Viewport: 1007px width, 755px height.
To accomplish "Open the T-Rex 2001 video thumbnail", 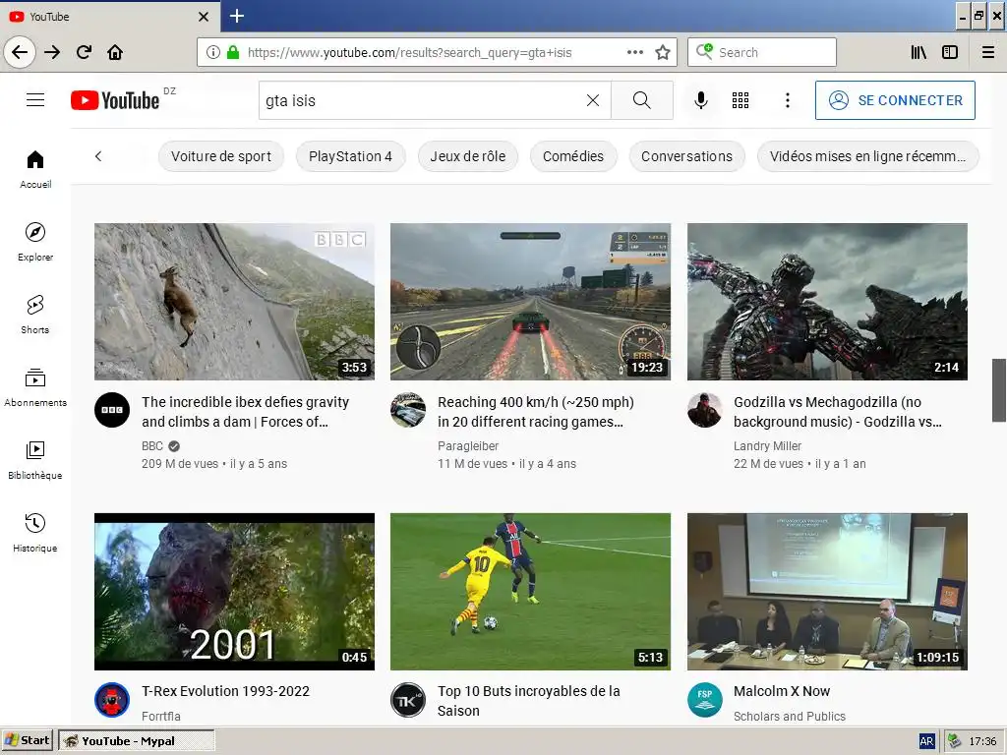I will click(x=234, y=591).
